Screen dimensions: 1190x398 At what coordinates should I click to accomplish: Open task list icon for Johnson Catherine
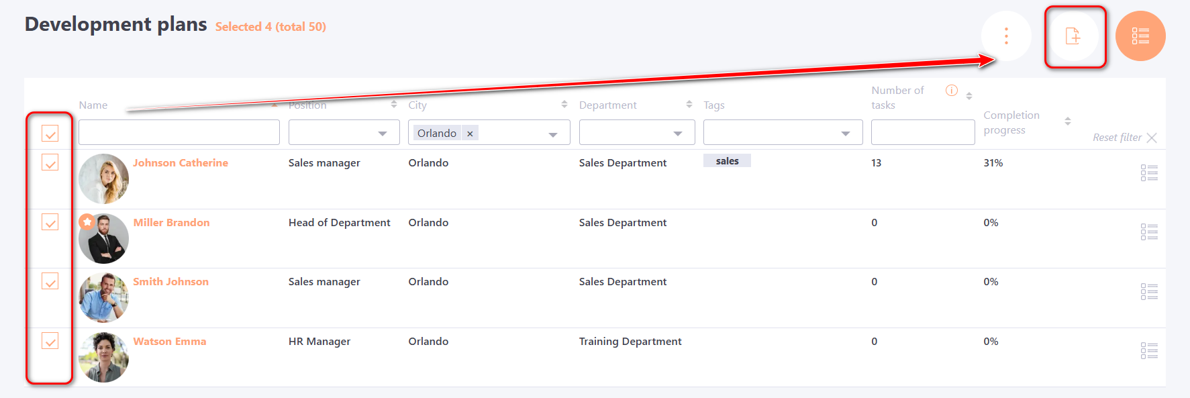pos(1148,173)
